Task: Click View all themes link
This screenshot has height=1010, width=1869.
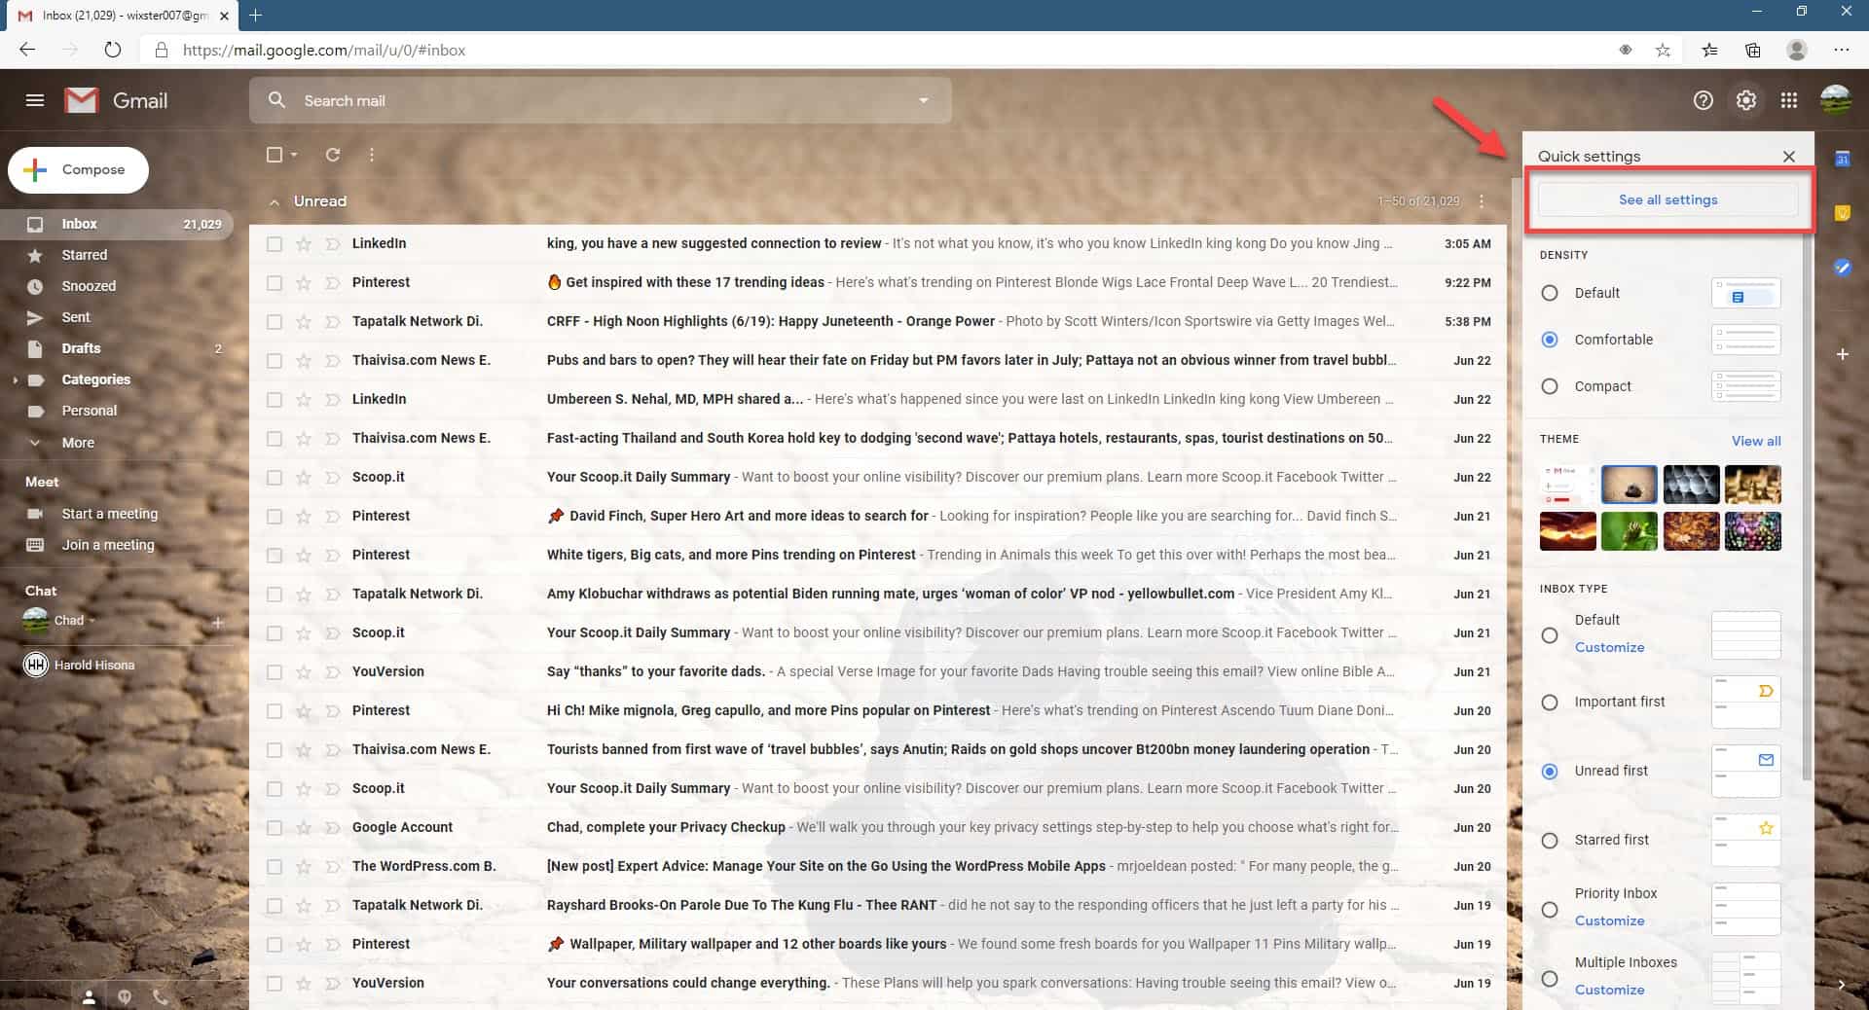Action: coord(1756,441)
